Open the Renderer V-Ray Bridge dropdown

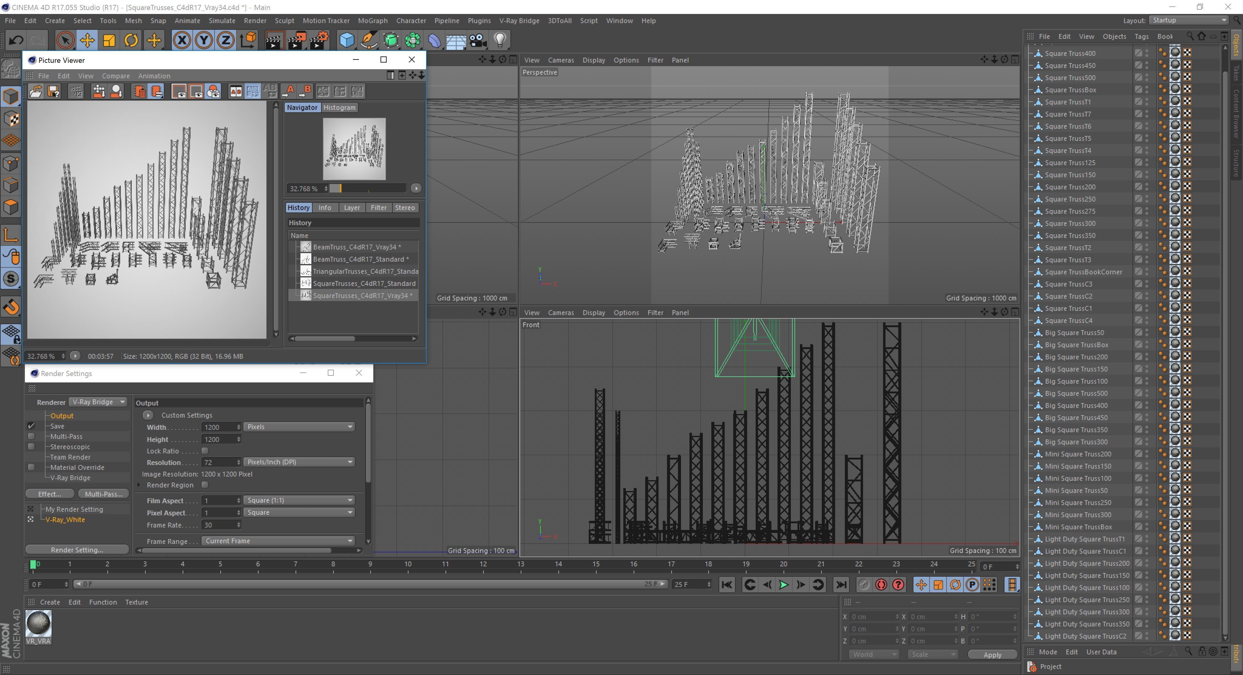(97, 402)
